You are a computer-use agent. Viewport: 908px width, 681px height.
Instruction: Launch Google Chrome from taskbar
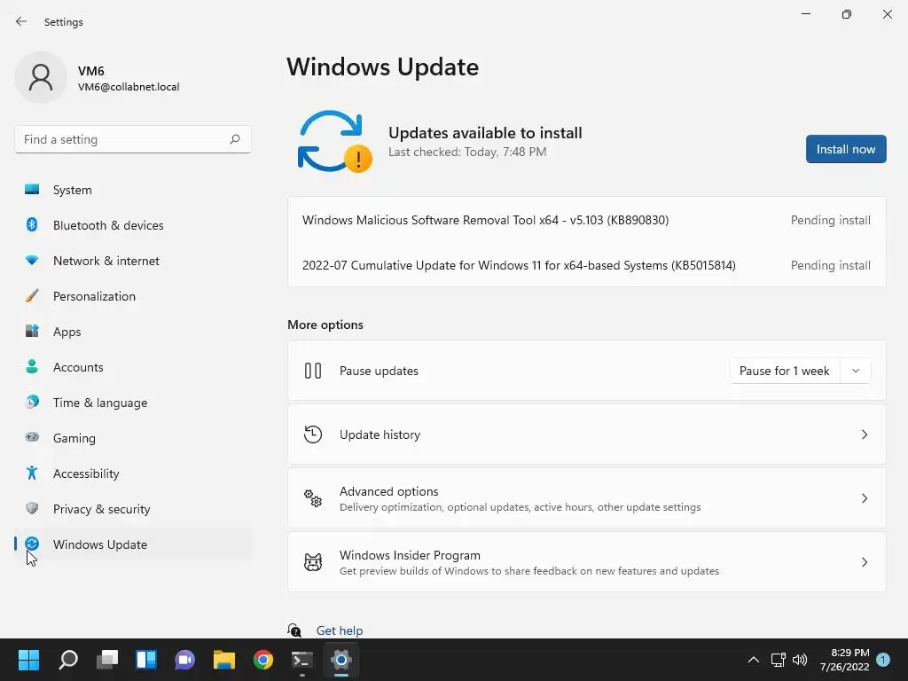[x=262, y=660]
